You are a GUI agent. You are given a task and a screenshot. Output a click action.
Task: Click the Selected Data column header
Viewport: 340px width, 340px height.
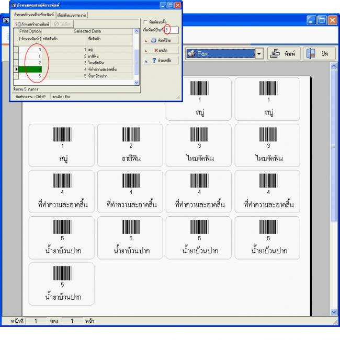pyautogui.click(x=87, y=31)
